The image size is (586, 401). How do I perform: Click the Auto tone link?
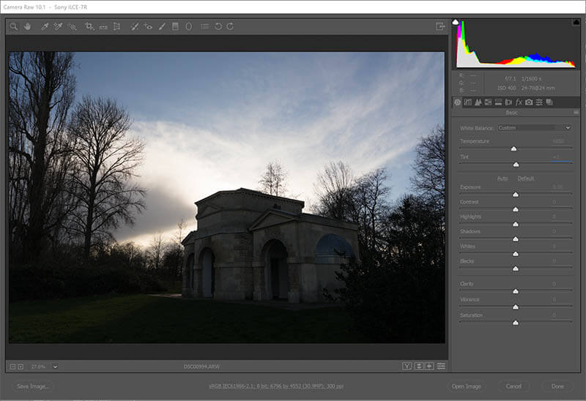[502, 179]
